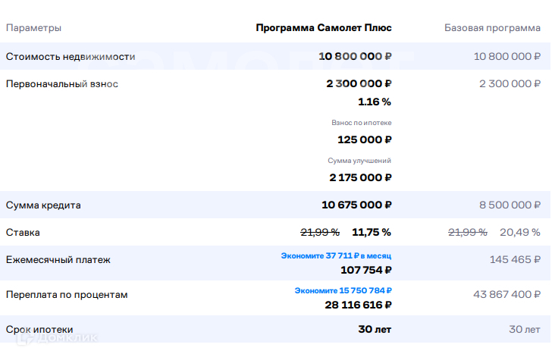Click the 'Ставка' row label
This screenshot has height=357, width=552.
point(23,232)
